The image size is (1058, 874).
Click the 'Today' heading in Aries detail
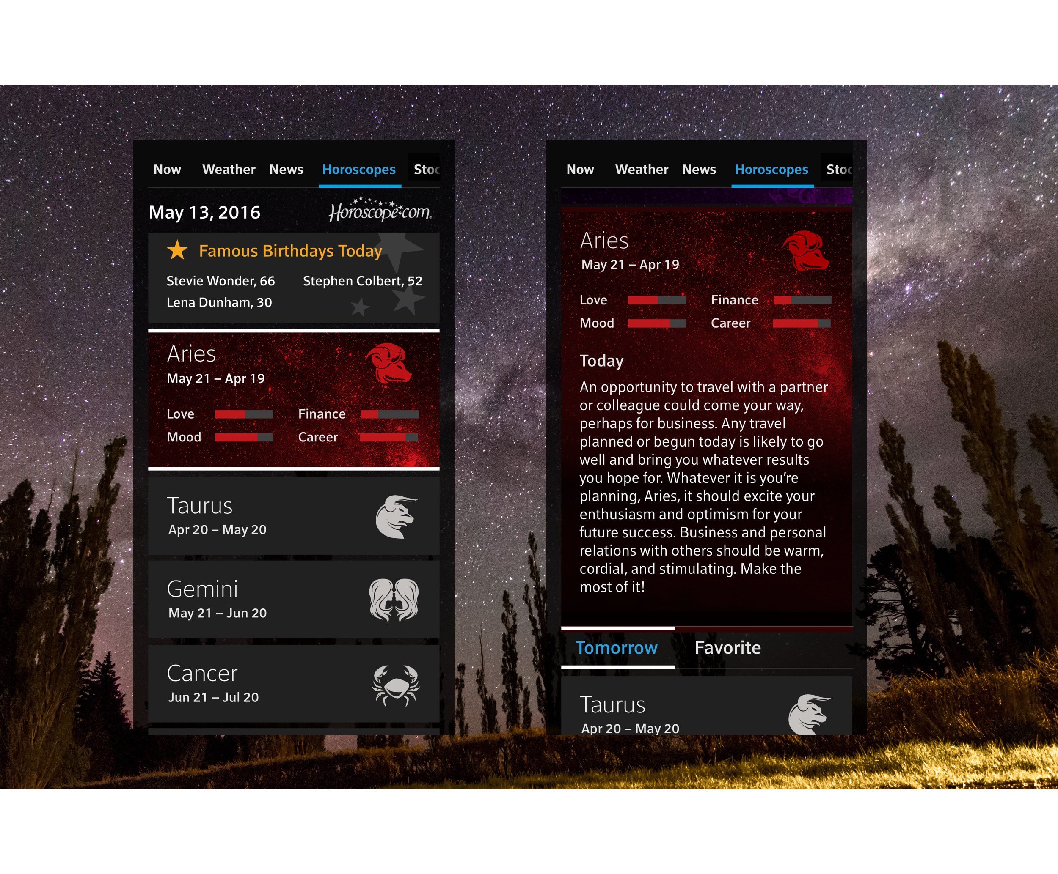coord(601,361)
